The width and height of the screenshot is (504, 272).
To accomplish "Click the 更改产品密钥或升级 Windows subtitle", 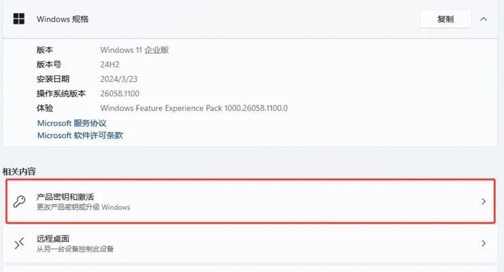I will [x=83, y=207].
